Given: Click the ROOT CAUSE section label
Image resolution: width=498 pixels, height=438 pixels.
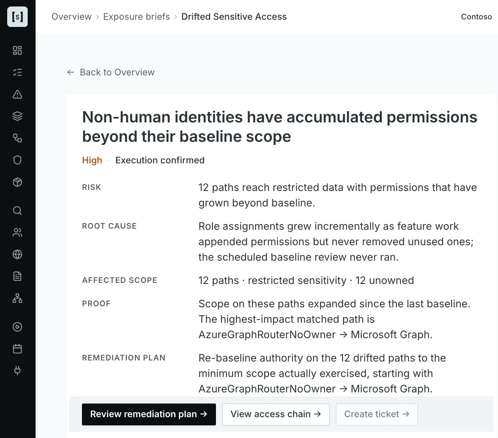Looking at the screenshot, I should click(109, 226).
